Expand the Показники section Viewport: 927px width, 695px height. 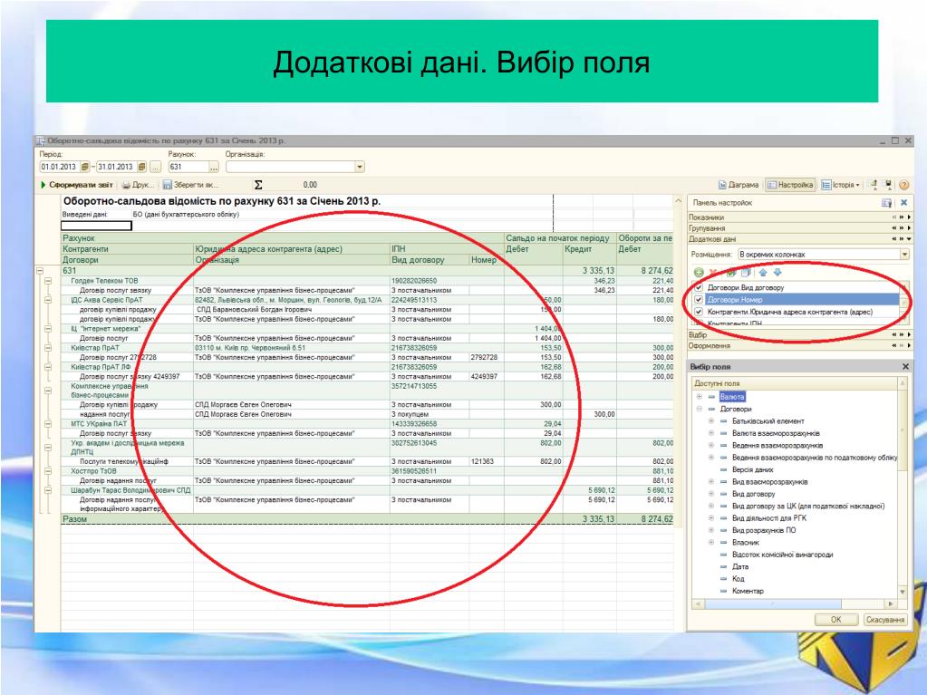tap(909, 217)
